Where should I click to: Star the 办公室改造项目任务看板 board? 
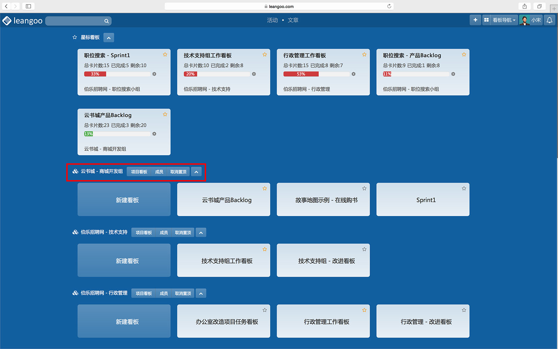coord(265,310)
